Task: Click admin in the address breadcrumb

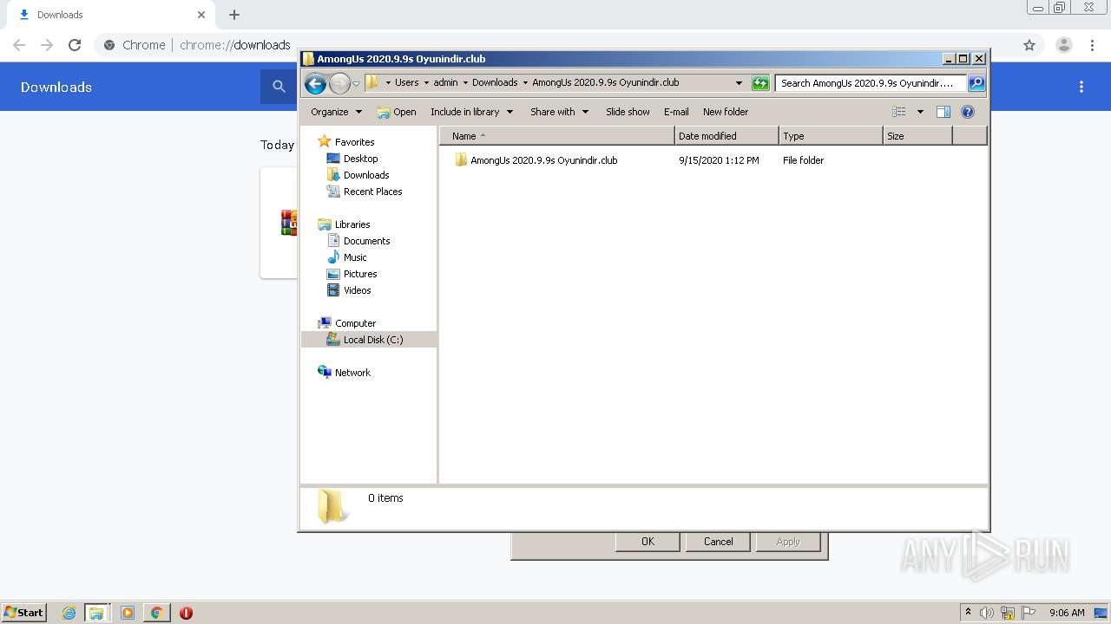Action: (445, 83)
